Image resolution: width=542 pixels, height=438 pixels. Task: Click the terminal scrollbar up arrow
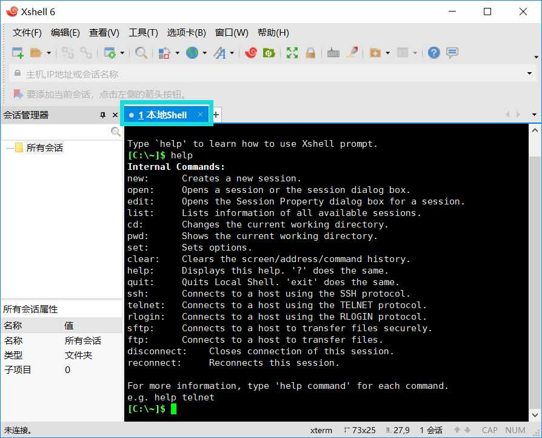(x=535, y=130)
